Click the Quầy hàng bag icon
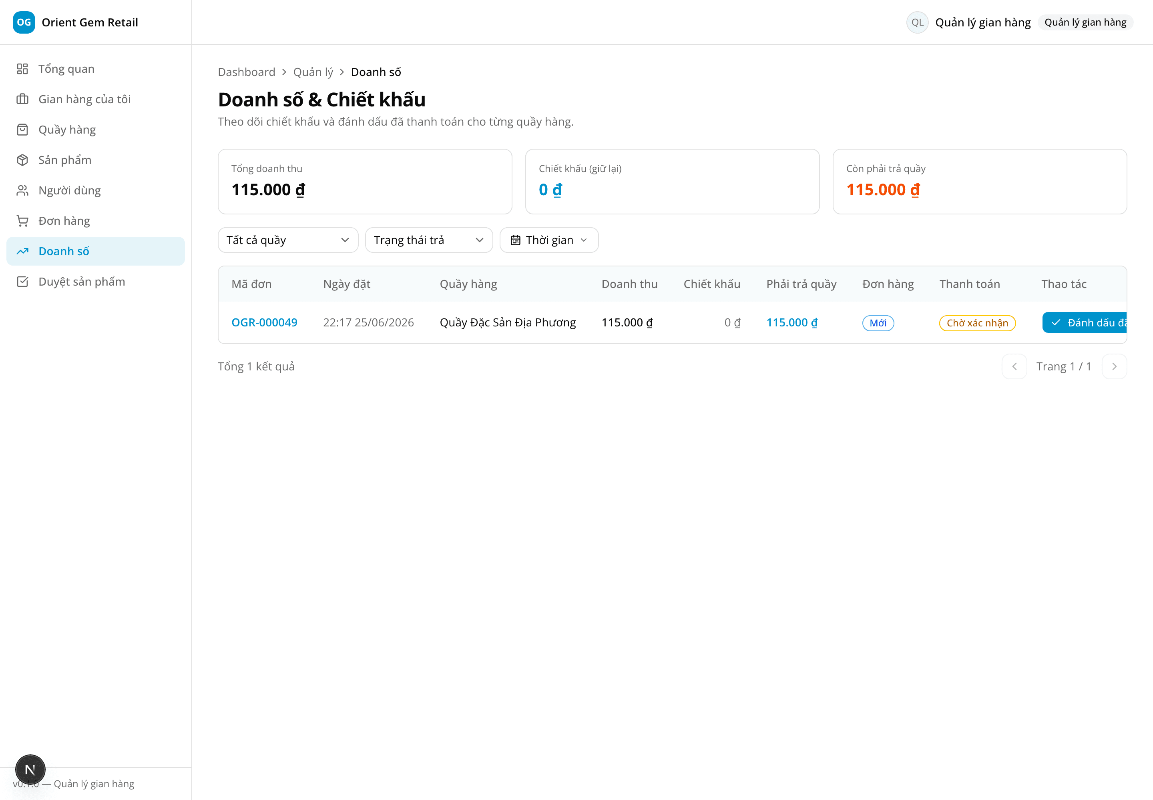Image resolution: width=1153 pixels, height=800 pixels. [22, 130]
